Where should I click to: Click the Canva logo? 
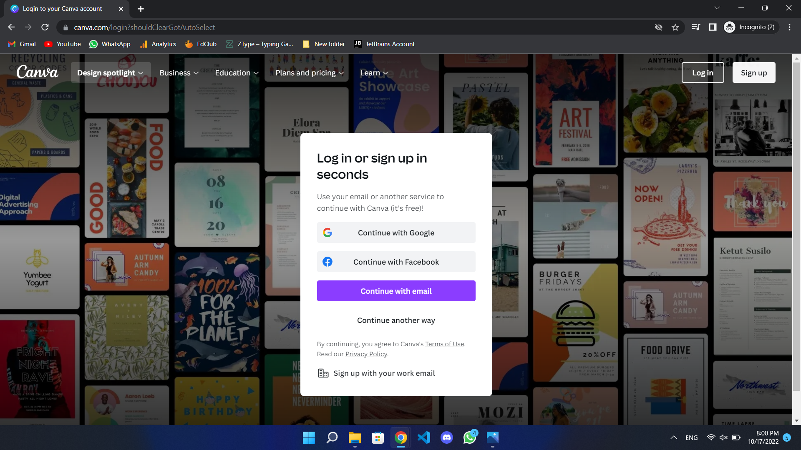(x=38, y=72)
